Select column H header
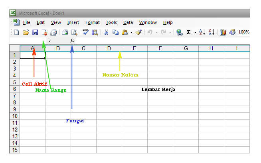The image size is (261, 163). point(211,48)
